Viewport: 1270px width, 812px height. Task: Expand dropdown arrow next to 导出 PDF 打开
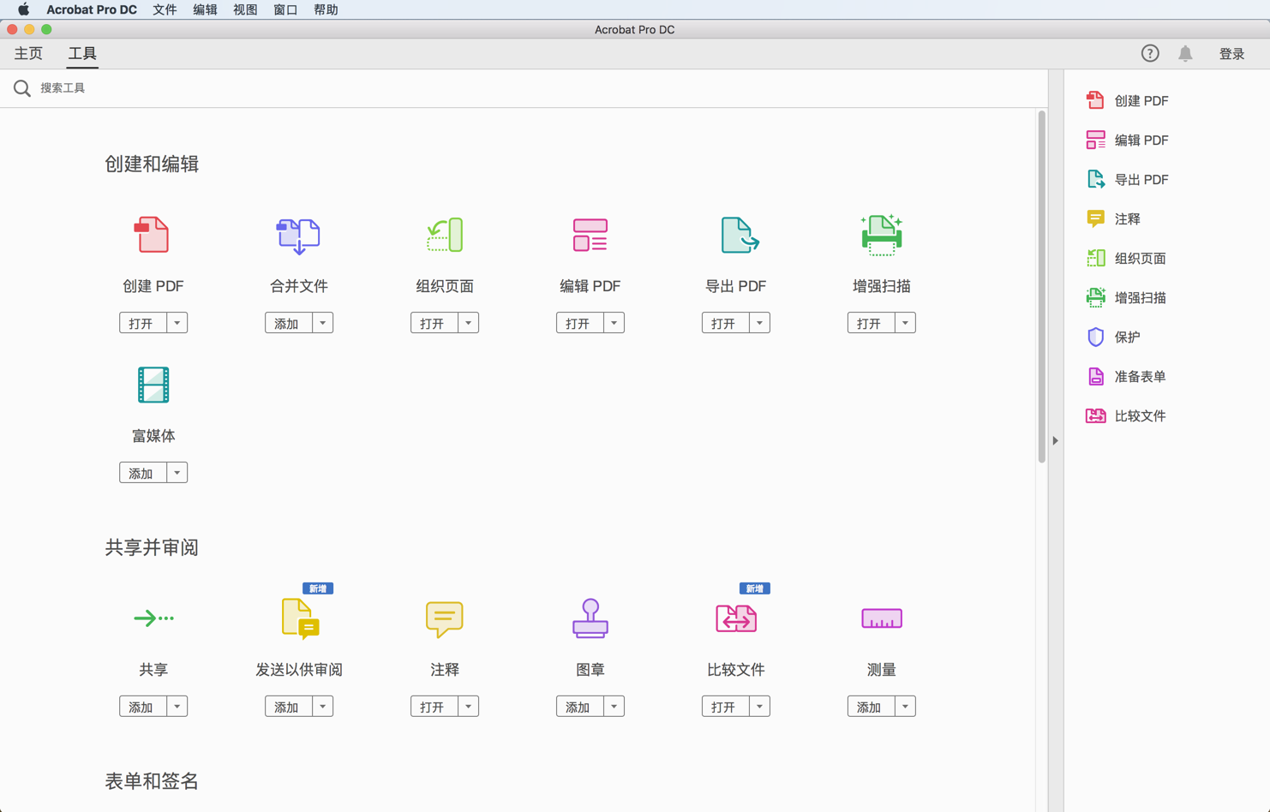pos(759,323)
